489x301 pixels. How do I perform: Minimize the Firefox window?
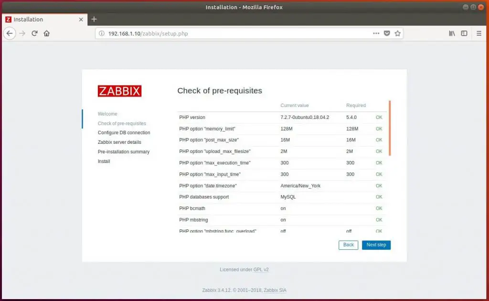tap(466, 7)
